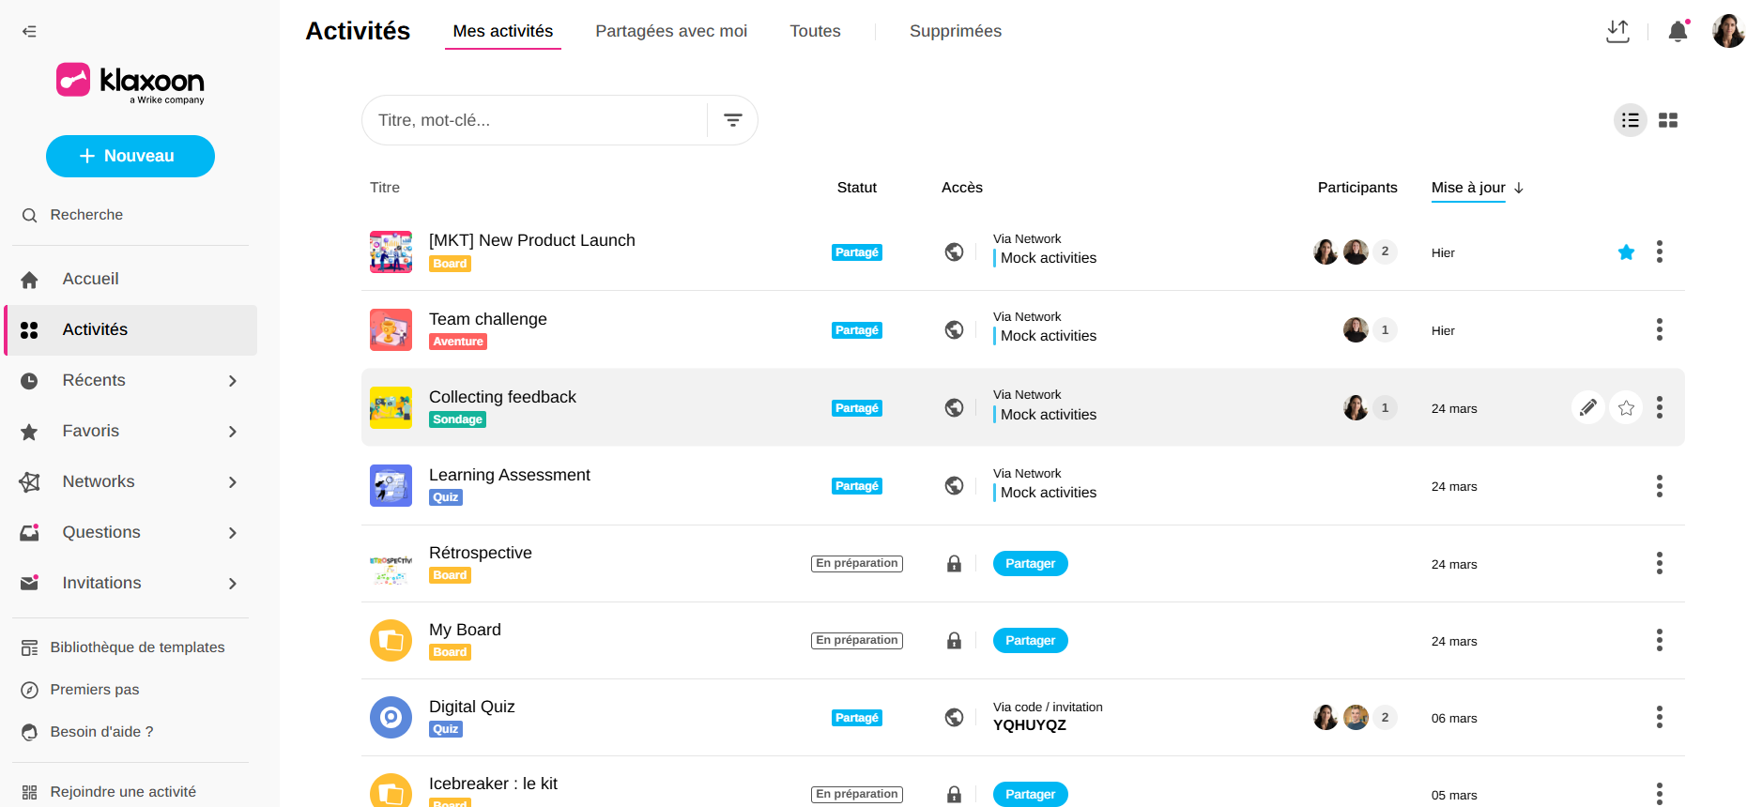This screenshot has height=807, width=1747.
Task: Expand the Networks submenu
Action: [232, 482]
